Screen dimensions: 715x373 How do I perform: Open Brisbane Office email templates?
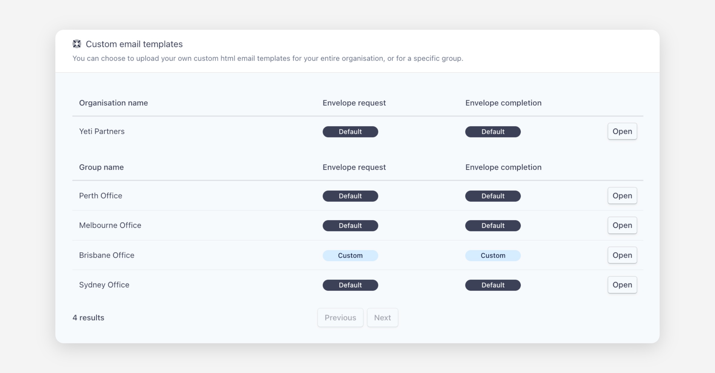pos(622,255)
